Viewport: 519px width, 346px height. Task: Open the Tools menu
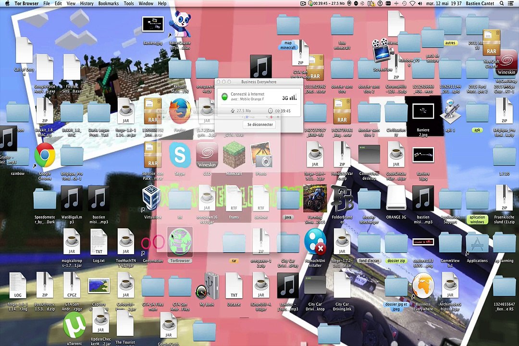coord(129,3)
